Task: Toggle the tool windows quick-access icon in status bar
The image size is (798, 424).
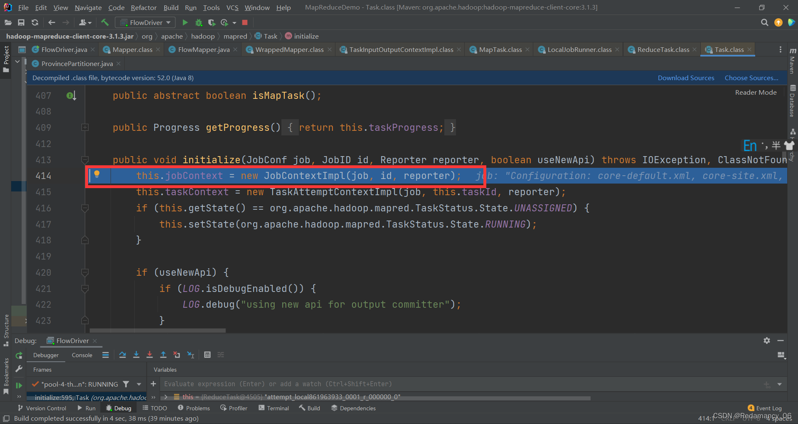Action: click(6, 418)
